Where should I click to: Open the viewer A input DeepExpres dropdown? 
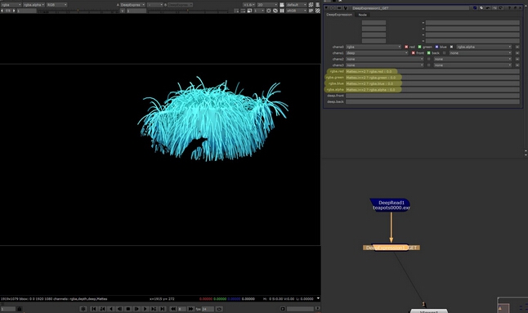click(132, 5)
